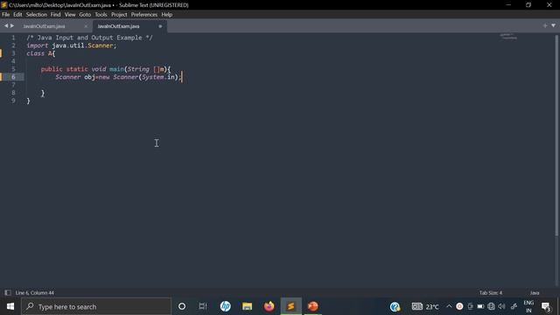This screenshot has width=560, height=315.
Task: Switch to the first JavaInOutExam.java tab
Action: [x=45, y=26]
